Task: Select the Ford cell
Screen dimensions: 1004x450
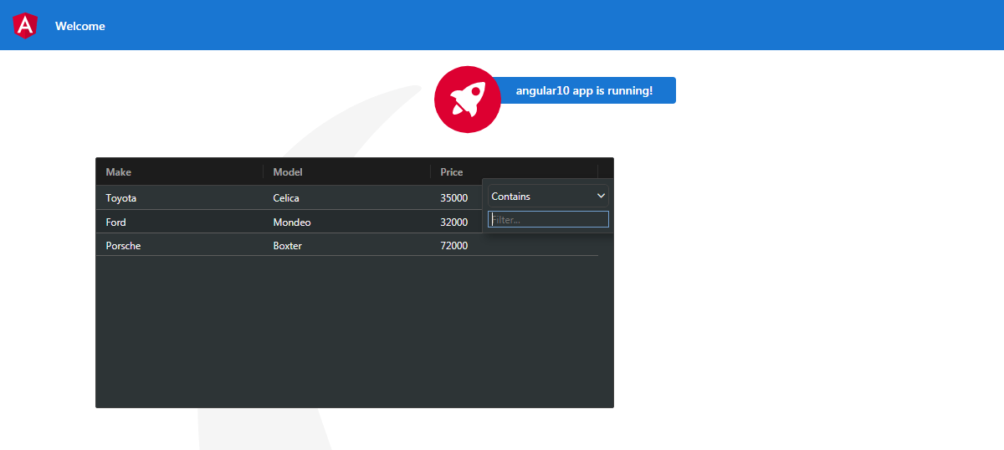Action: point(180,222)
